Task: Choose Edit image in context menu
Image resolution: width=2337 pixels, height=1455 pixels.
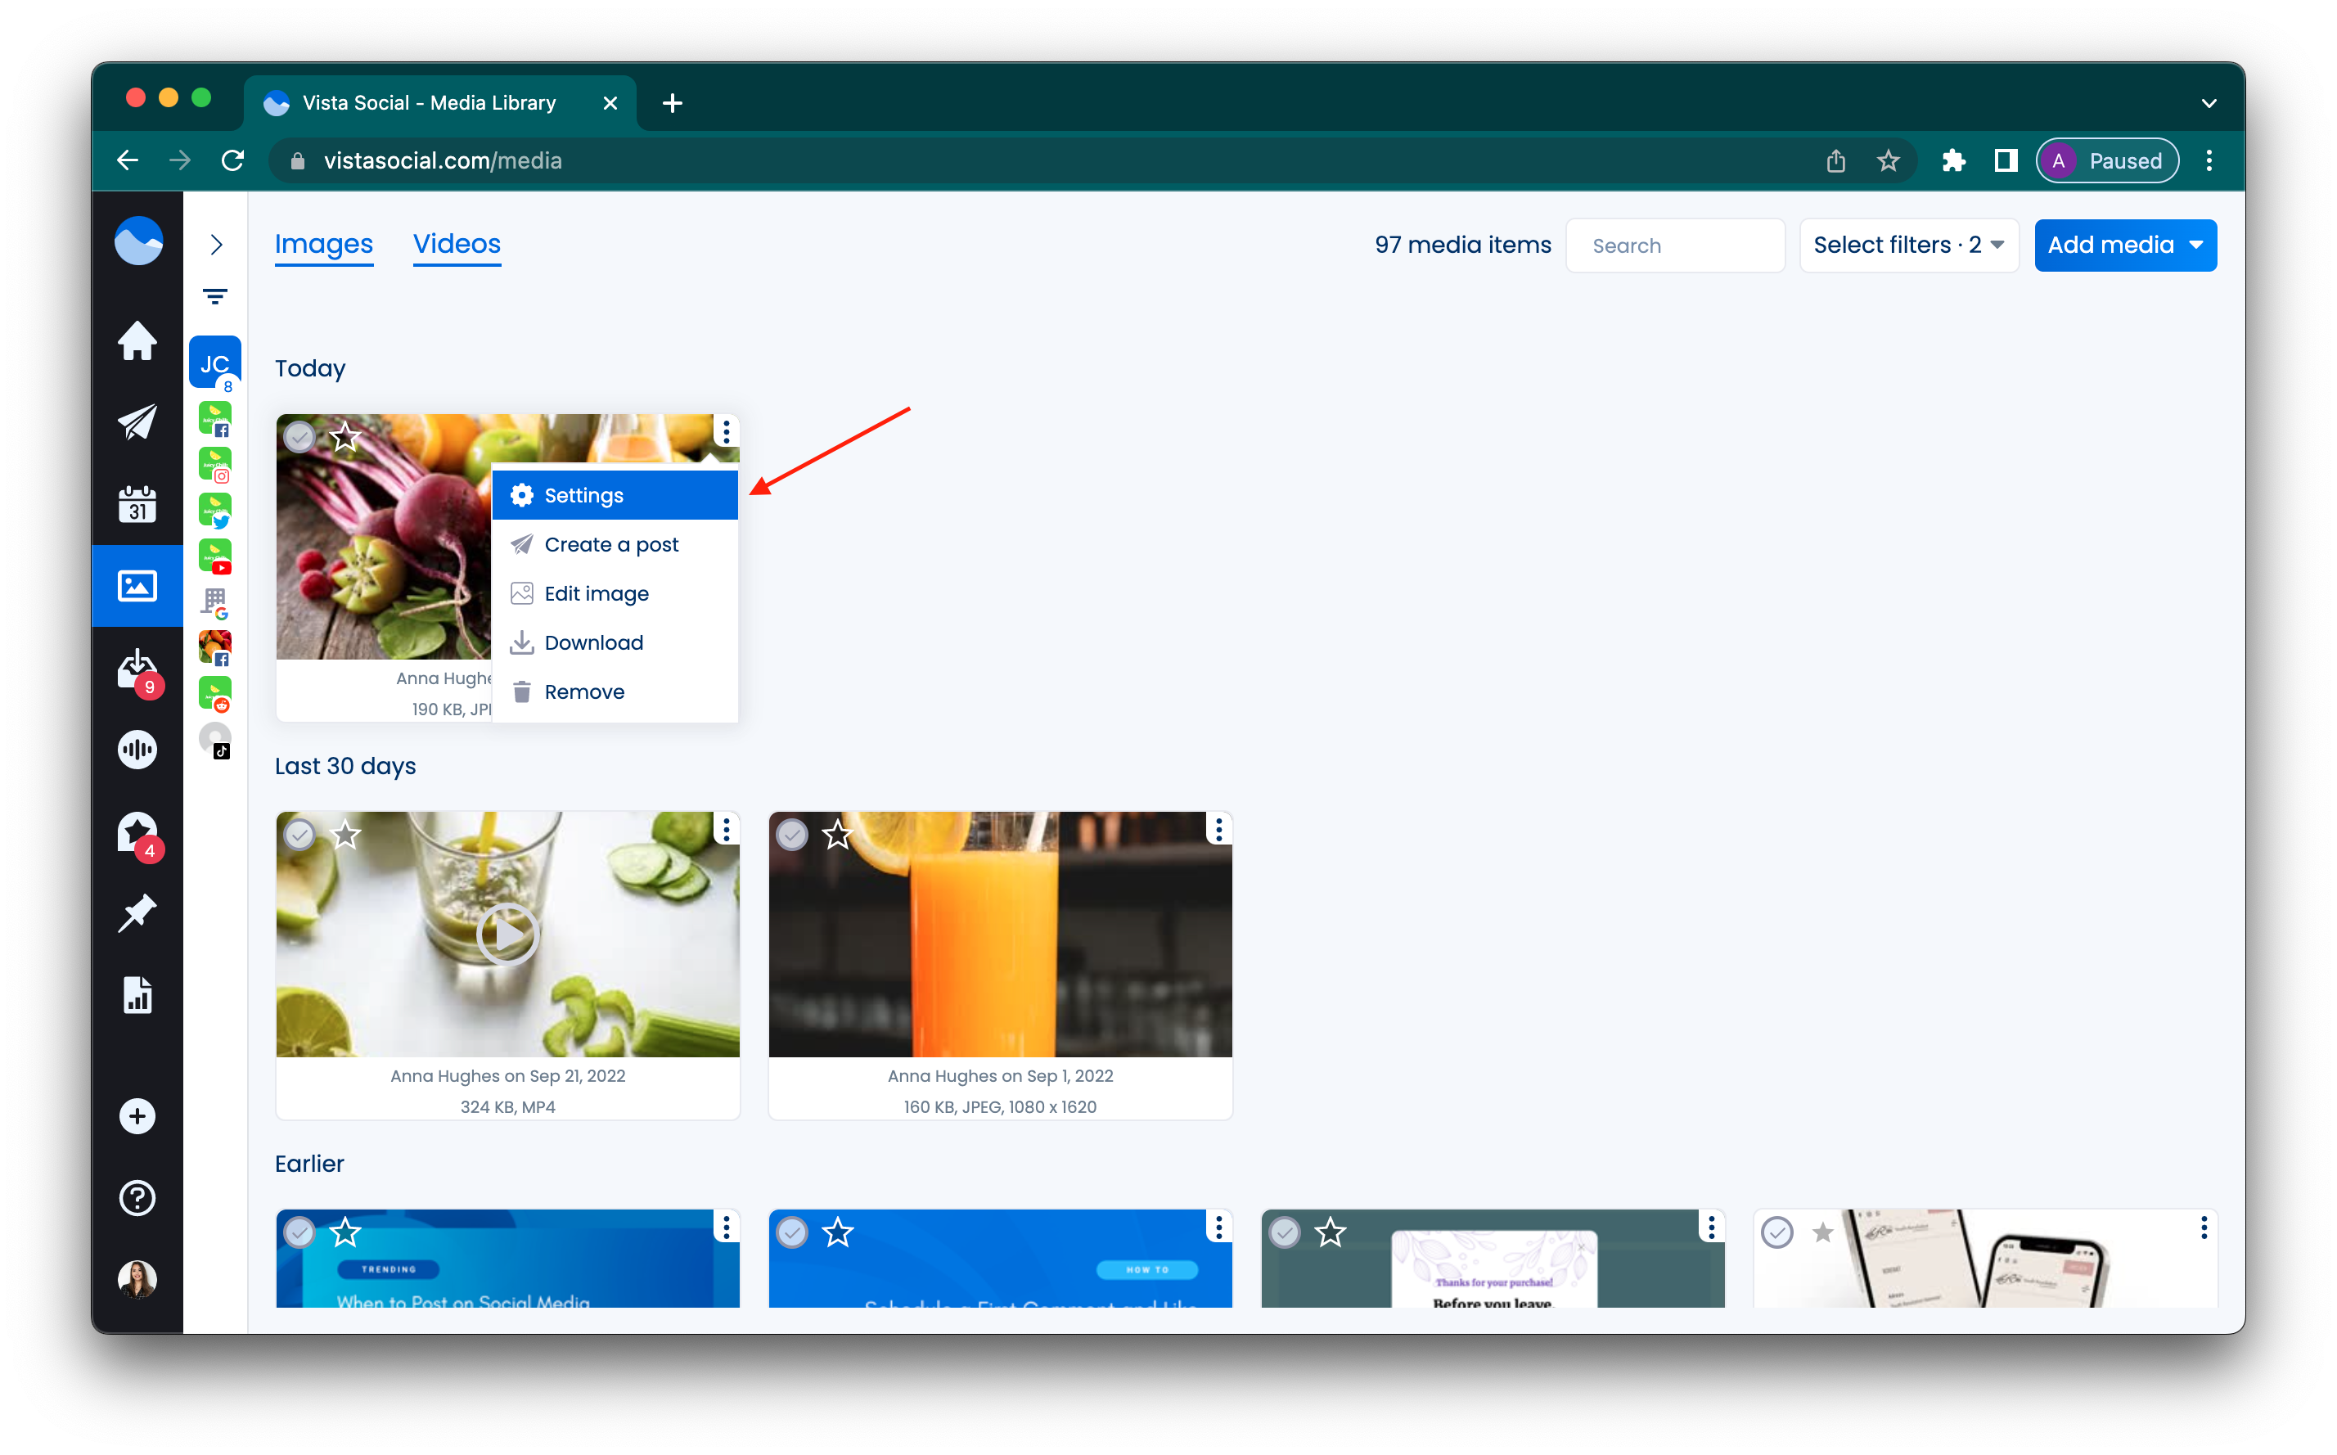Action: [615, 594]
